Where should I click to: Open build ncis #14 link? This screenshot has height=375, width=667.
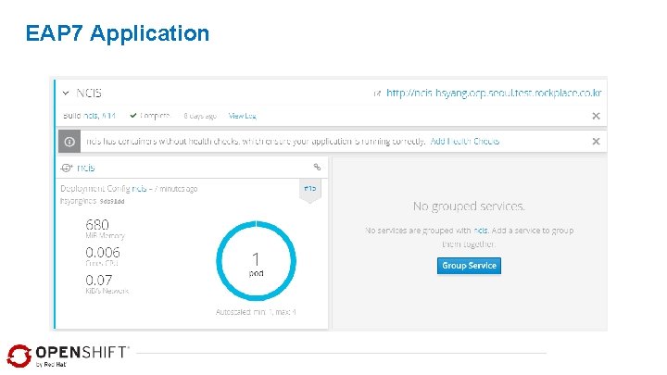[x=99, y=115]
